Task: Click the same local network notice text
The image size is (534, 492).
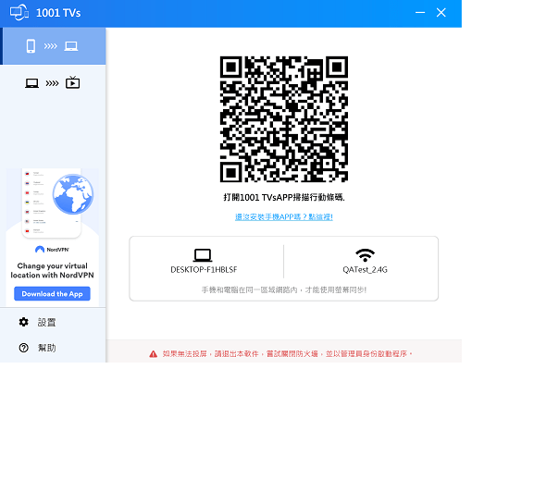Action: (284, 289)
